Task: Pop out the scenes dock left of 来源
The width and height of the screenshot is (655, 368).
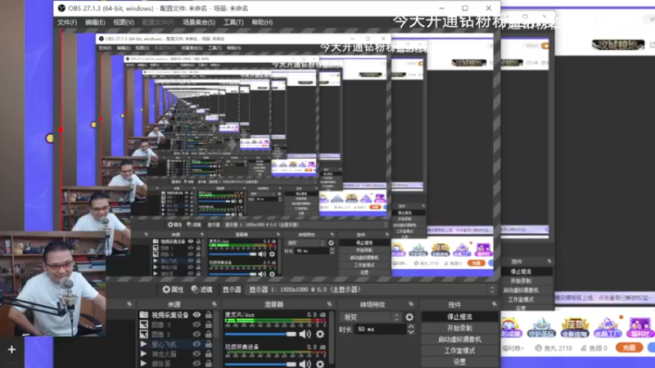Action: point(129,304)
